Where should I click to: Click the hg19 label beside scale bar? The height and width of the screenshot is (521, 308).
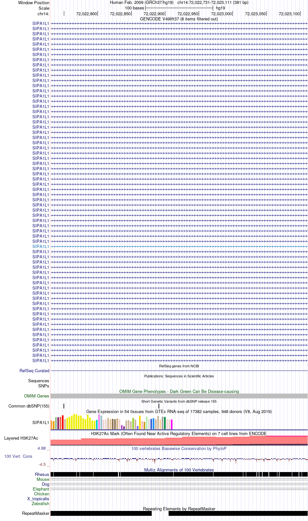(220, 8)
